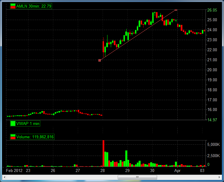Click the 16.00 price axis label
The width and height of the screenshot is (224, 182).
coord(212,110)
